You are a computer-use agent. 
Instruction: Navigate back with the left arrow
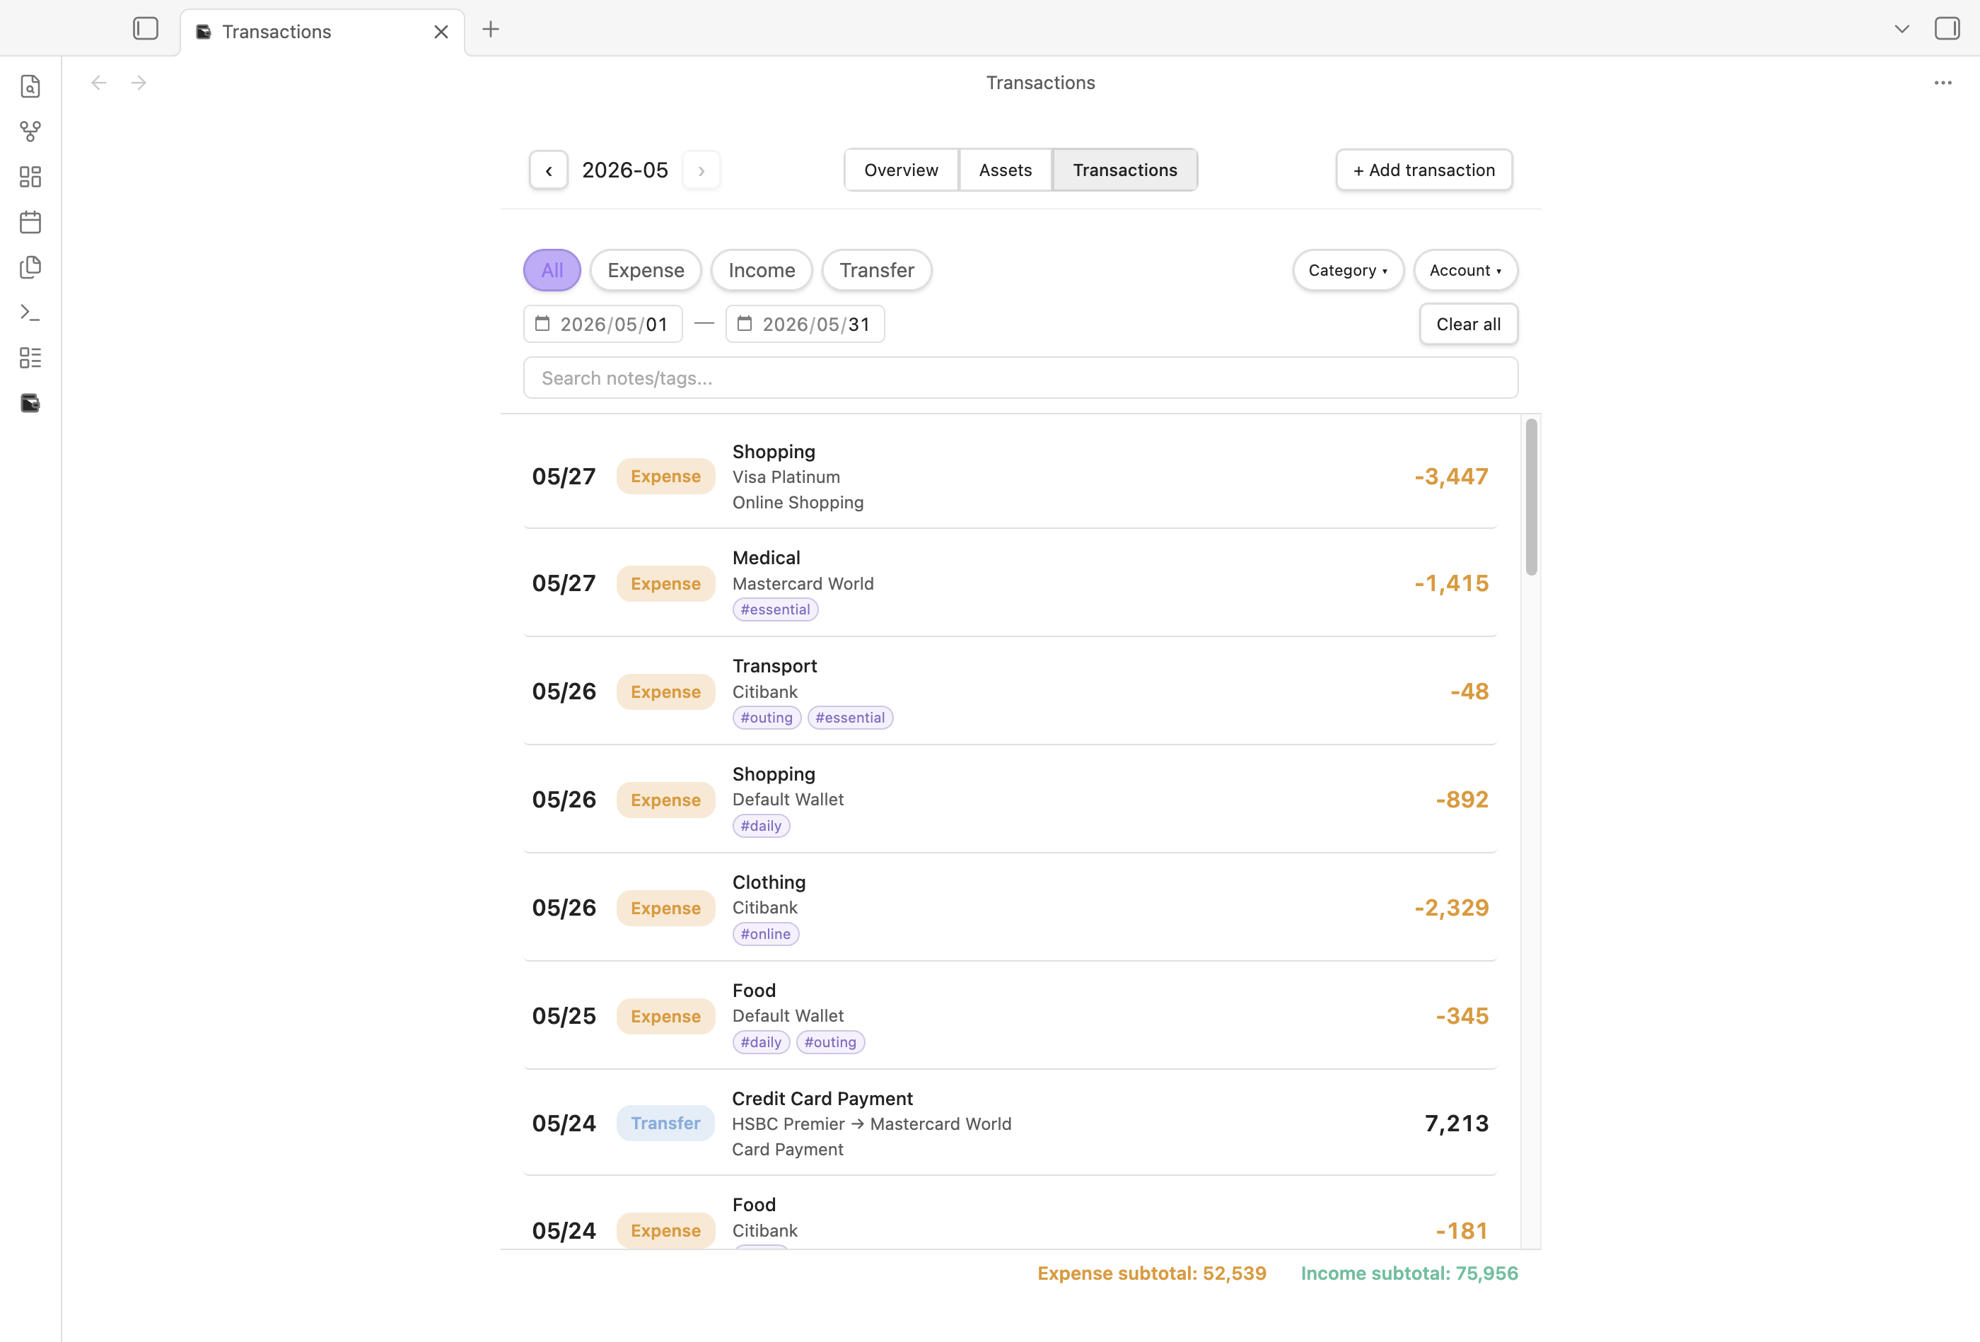click(x=99, y=83)
